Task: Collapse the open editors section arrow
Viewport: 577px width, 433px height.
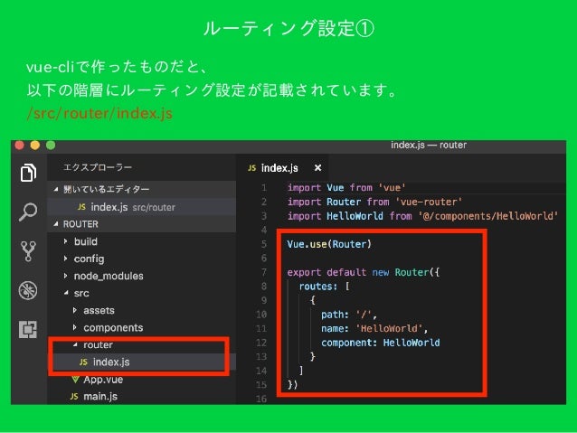Action: click(56, 189)
